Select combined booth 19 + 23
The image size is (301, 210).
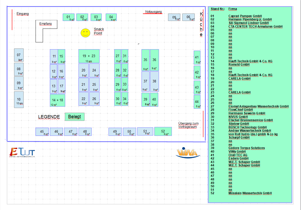[89, 56]
